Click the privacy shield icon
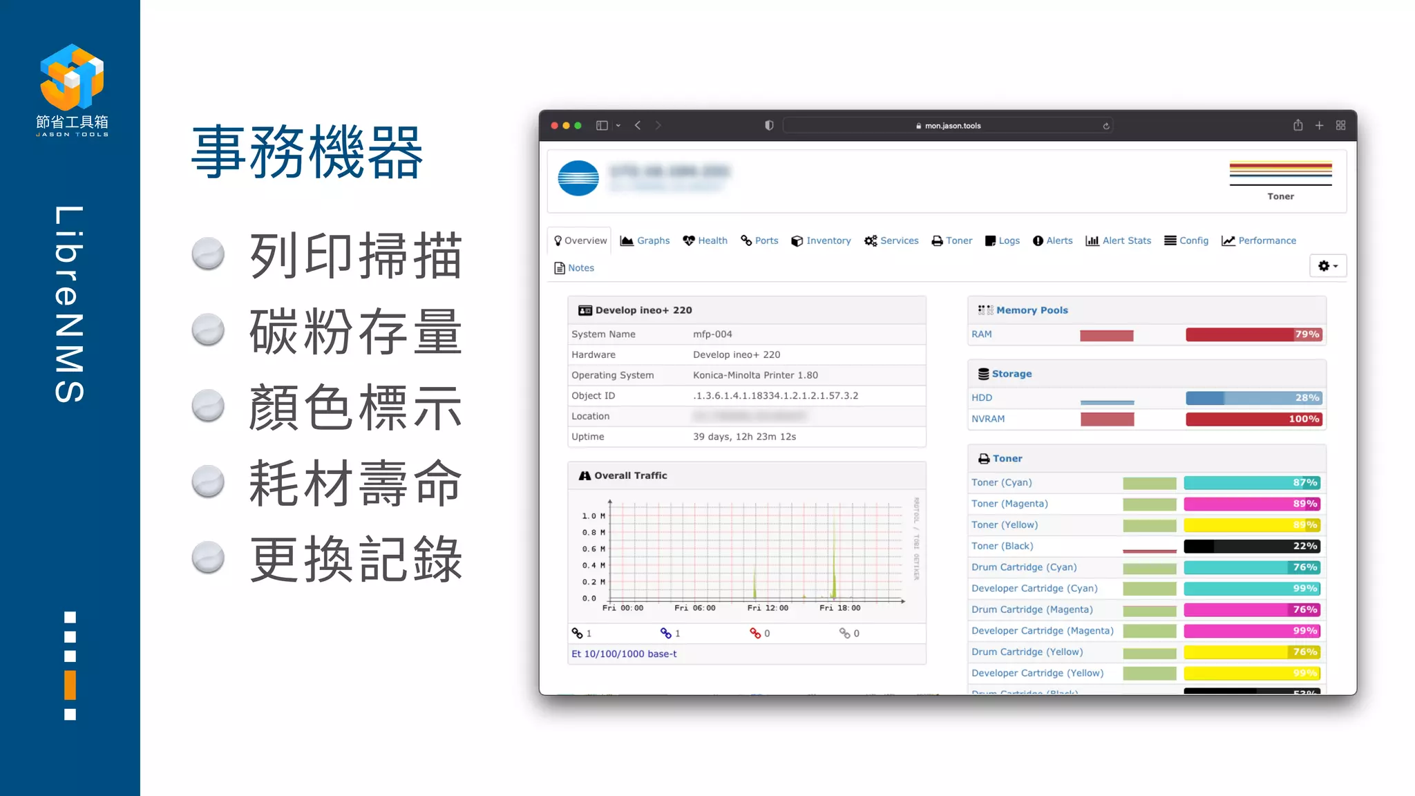The image size is (1415, 796). (x=769, y=126)
